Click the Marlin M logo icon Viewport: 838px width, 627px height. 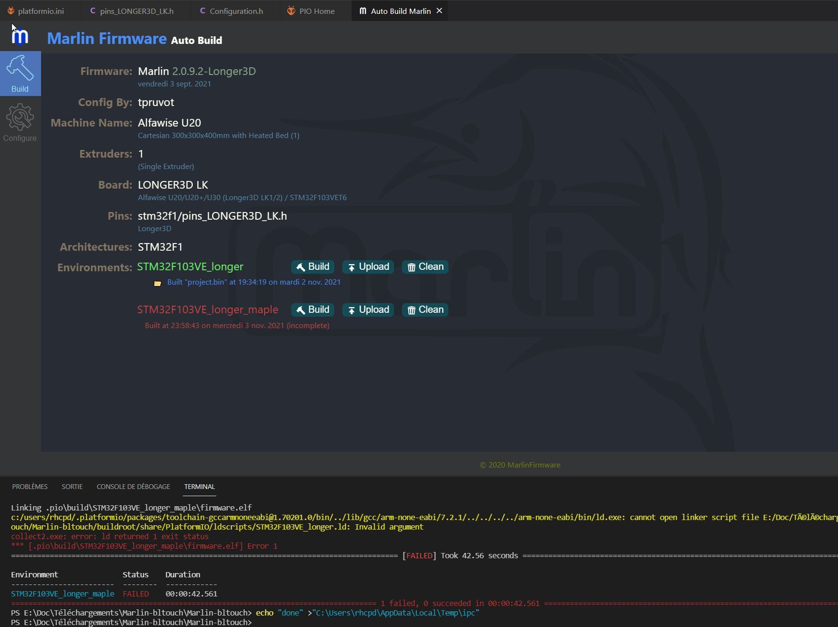[x=20, y=36]
